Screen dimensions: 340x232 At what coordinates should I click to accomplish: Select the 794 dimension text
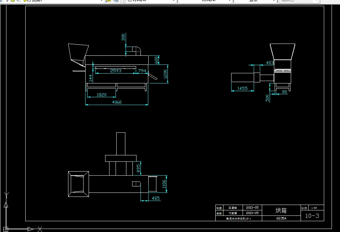click(x=142, y=71)
